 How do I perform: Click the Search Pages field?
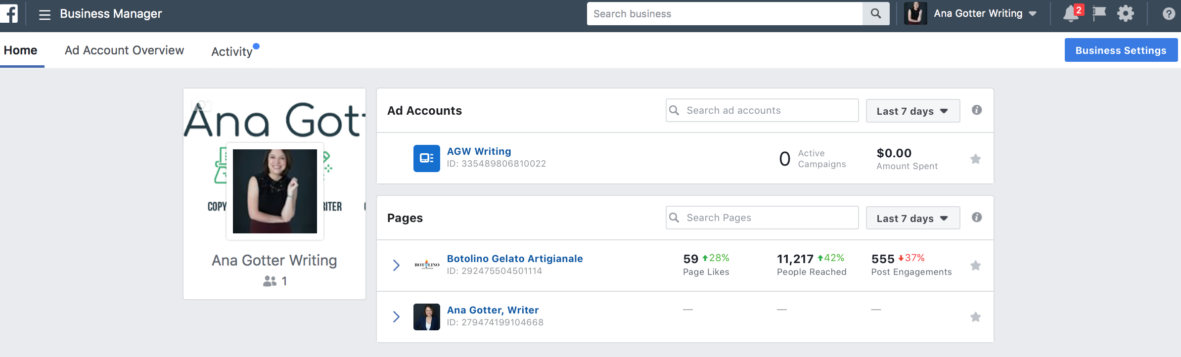[762, 218]
